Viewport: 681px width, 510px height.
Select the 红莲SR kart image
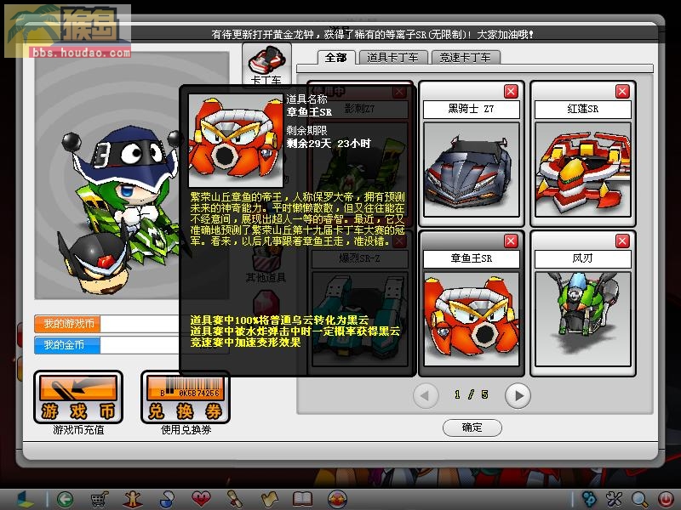[583, 169]
